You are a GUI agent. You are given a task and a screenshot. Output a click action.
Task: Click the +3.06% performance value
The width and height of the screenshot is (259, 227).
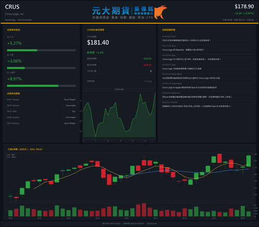pyautogui.click(x=15, y=61)
